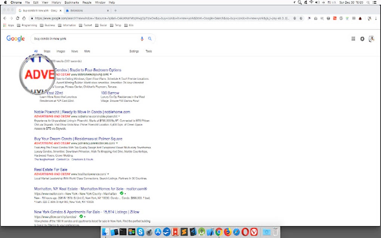Open the Chrome File menu
This screenshot has height=238, width=381.
[x=28, y=3]
